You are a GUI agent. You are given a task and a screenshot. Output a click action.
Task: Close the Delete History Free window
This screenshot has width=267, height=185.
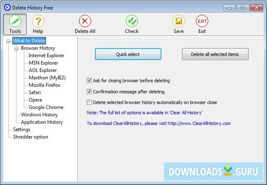(x=256, y=8)
